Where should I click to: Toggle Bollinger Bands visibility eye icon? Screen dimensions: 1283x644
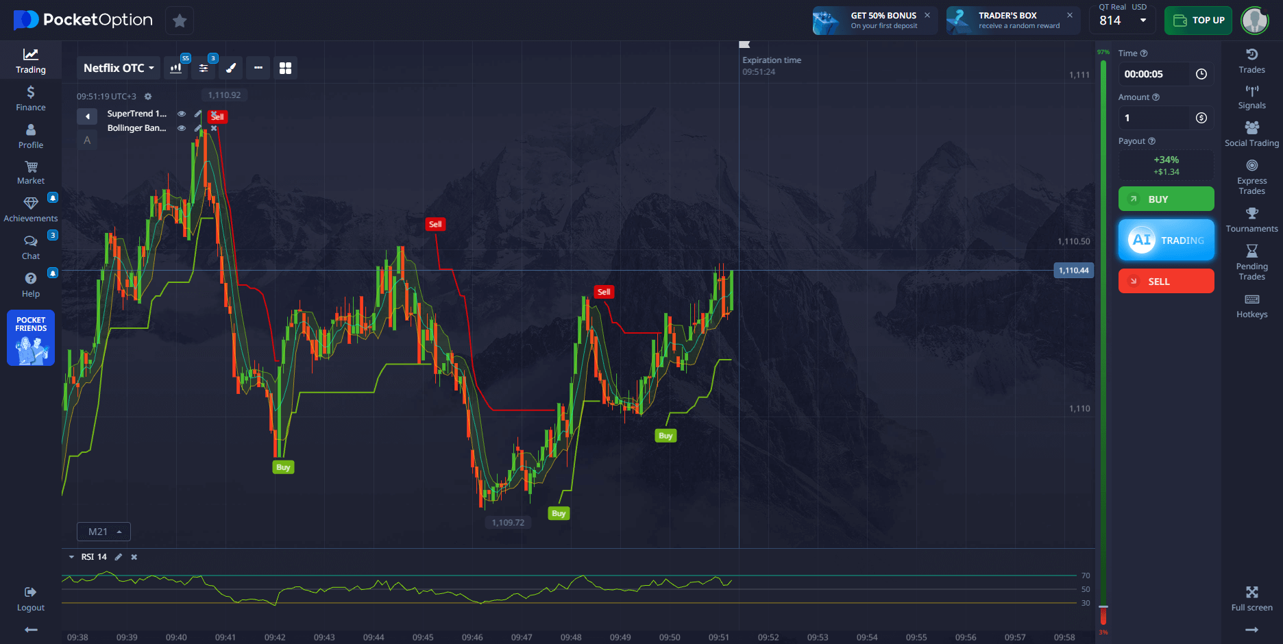click(182, 128)
